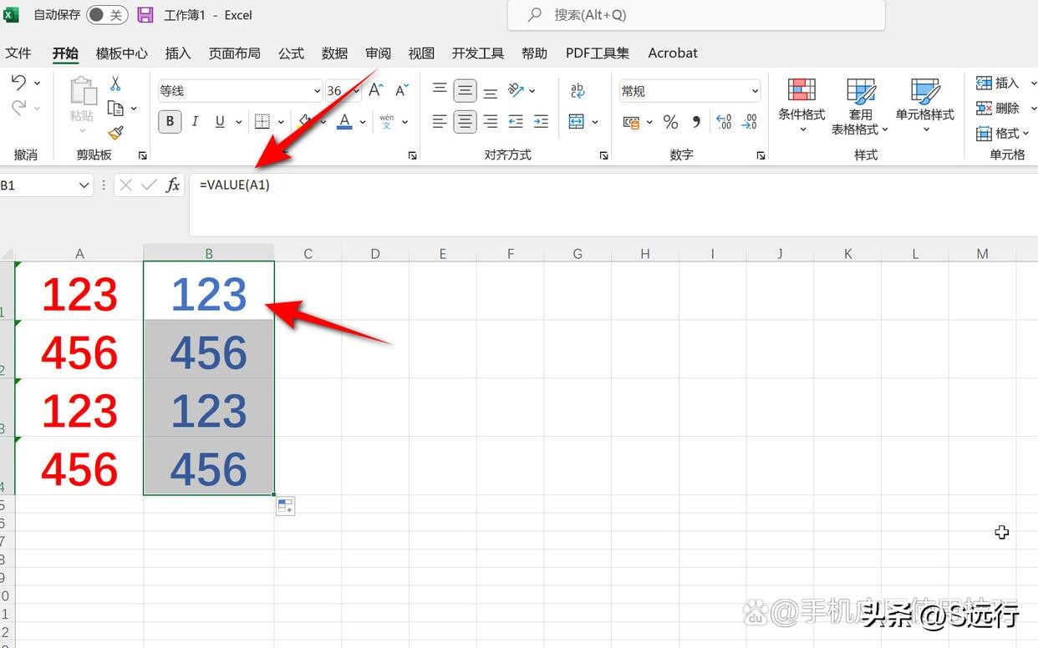1038x648 pixels.
Task: Select the Format Painter brush
Action: [x=115, y=133]
